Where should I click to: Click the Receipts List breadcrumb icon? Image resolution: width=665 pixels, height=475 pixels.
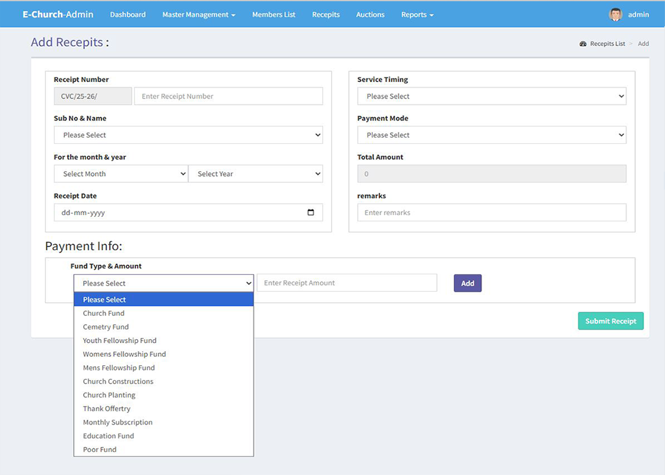pyautogui.click(x=583, y=44)
